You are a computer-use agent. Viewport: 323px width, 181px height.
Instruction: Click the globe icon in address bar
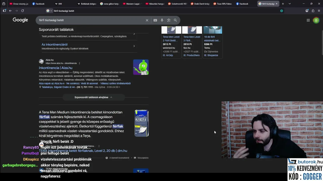(x=282, y=11)
